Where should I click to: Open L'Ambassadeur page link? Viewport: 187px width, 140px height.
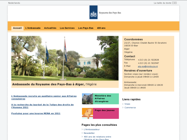click(x=91, y=129)
